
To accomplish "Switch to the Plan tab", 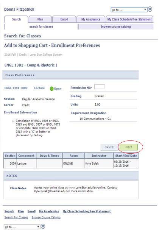I will (x=40, y=19).
